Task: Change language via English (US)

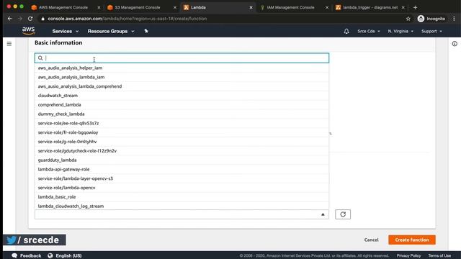Action: pyautogui.click(x=68, y=256)
